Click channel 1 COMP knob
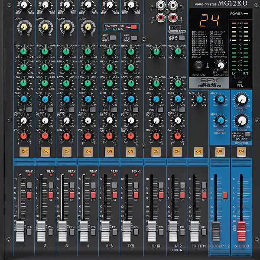This screenshot has width=260, height=260. [x=24, y=27]
